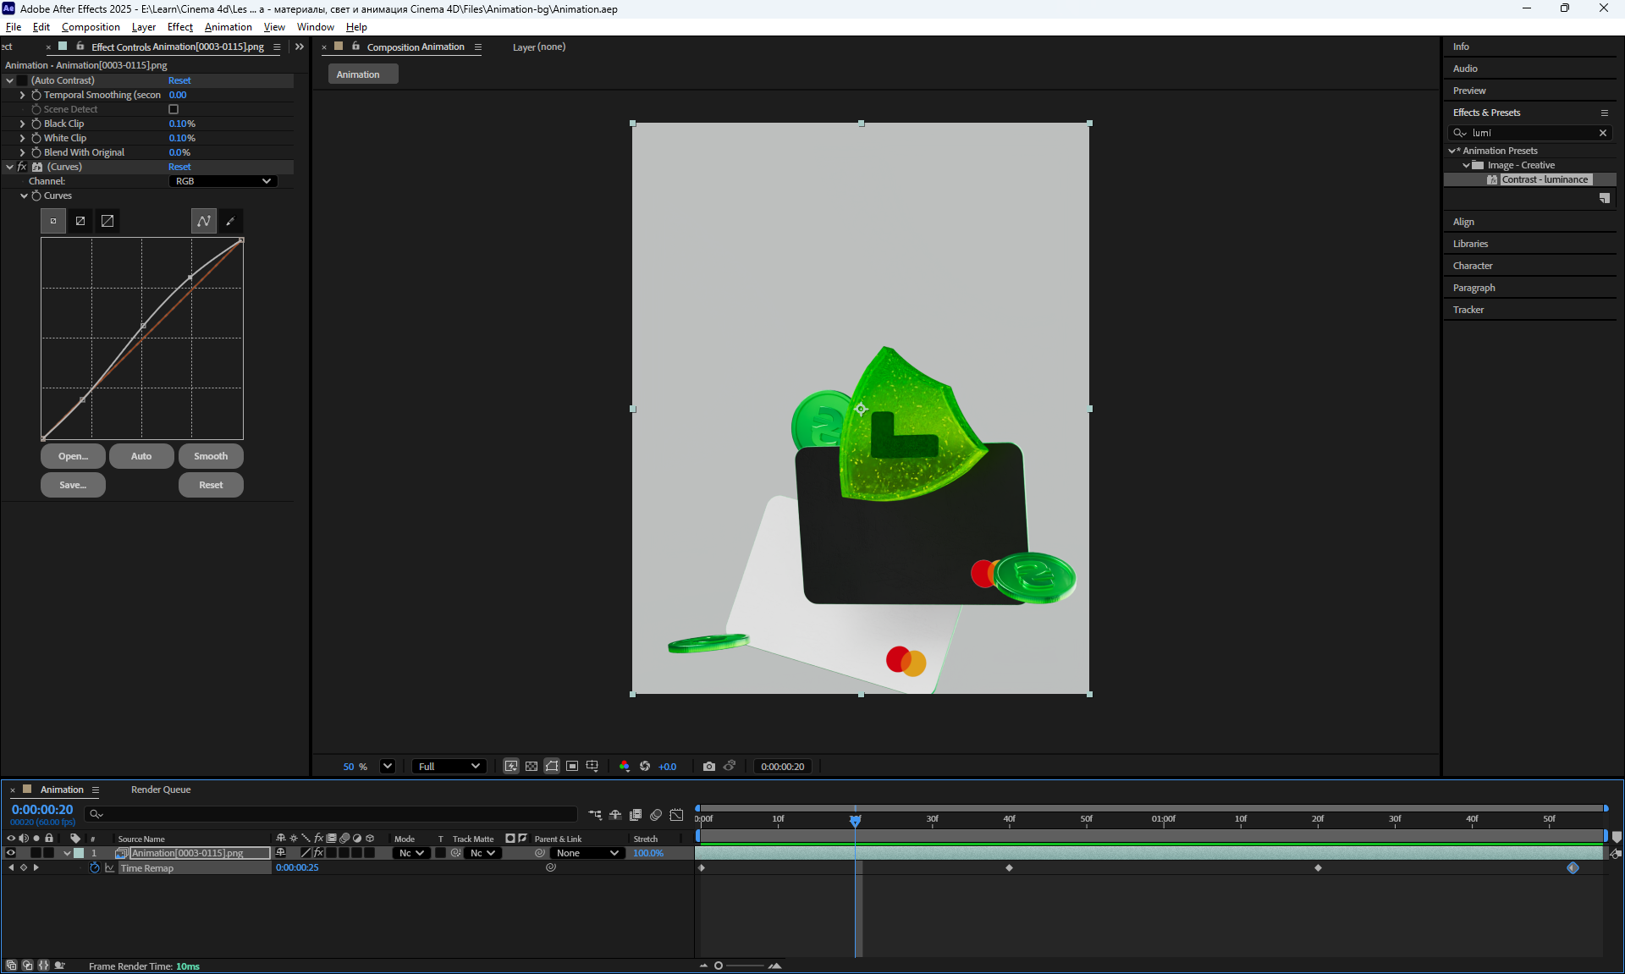Screen dimensions: 1625x974
Task: Click the Reset Exposure icon
Action: point(645,767)
